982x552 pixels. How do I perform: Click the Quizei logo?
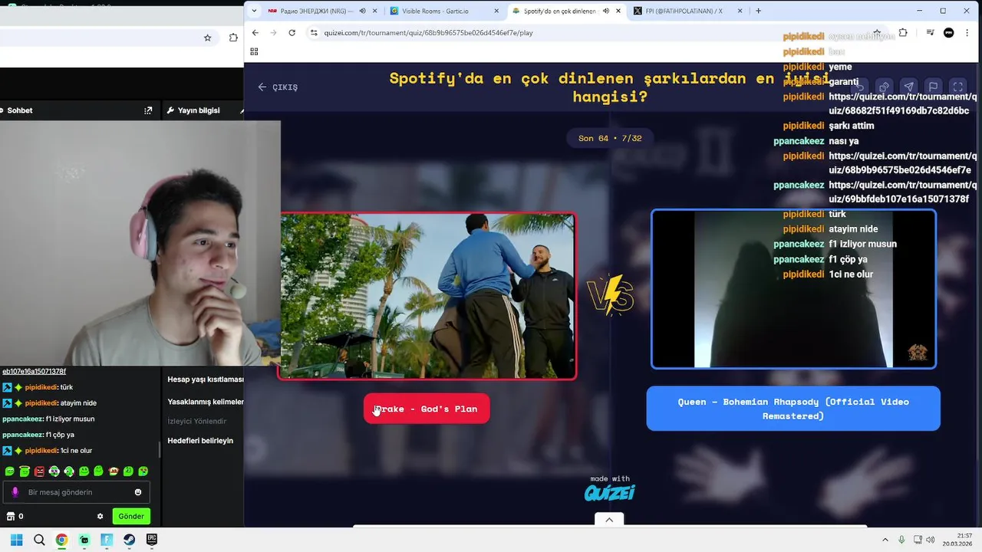coord(610,493)
